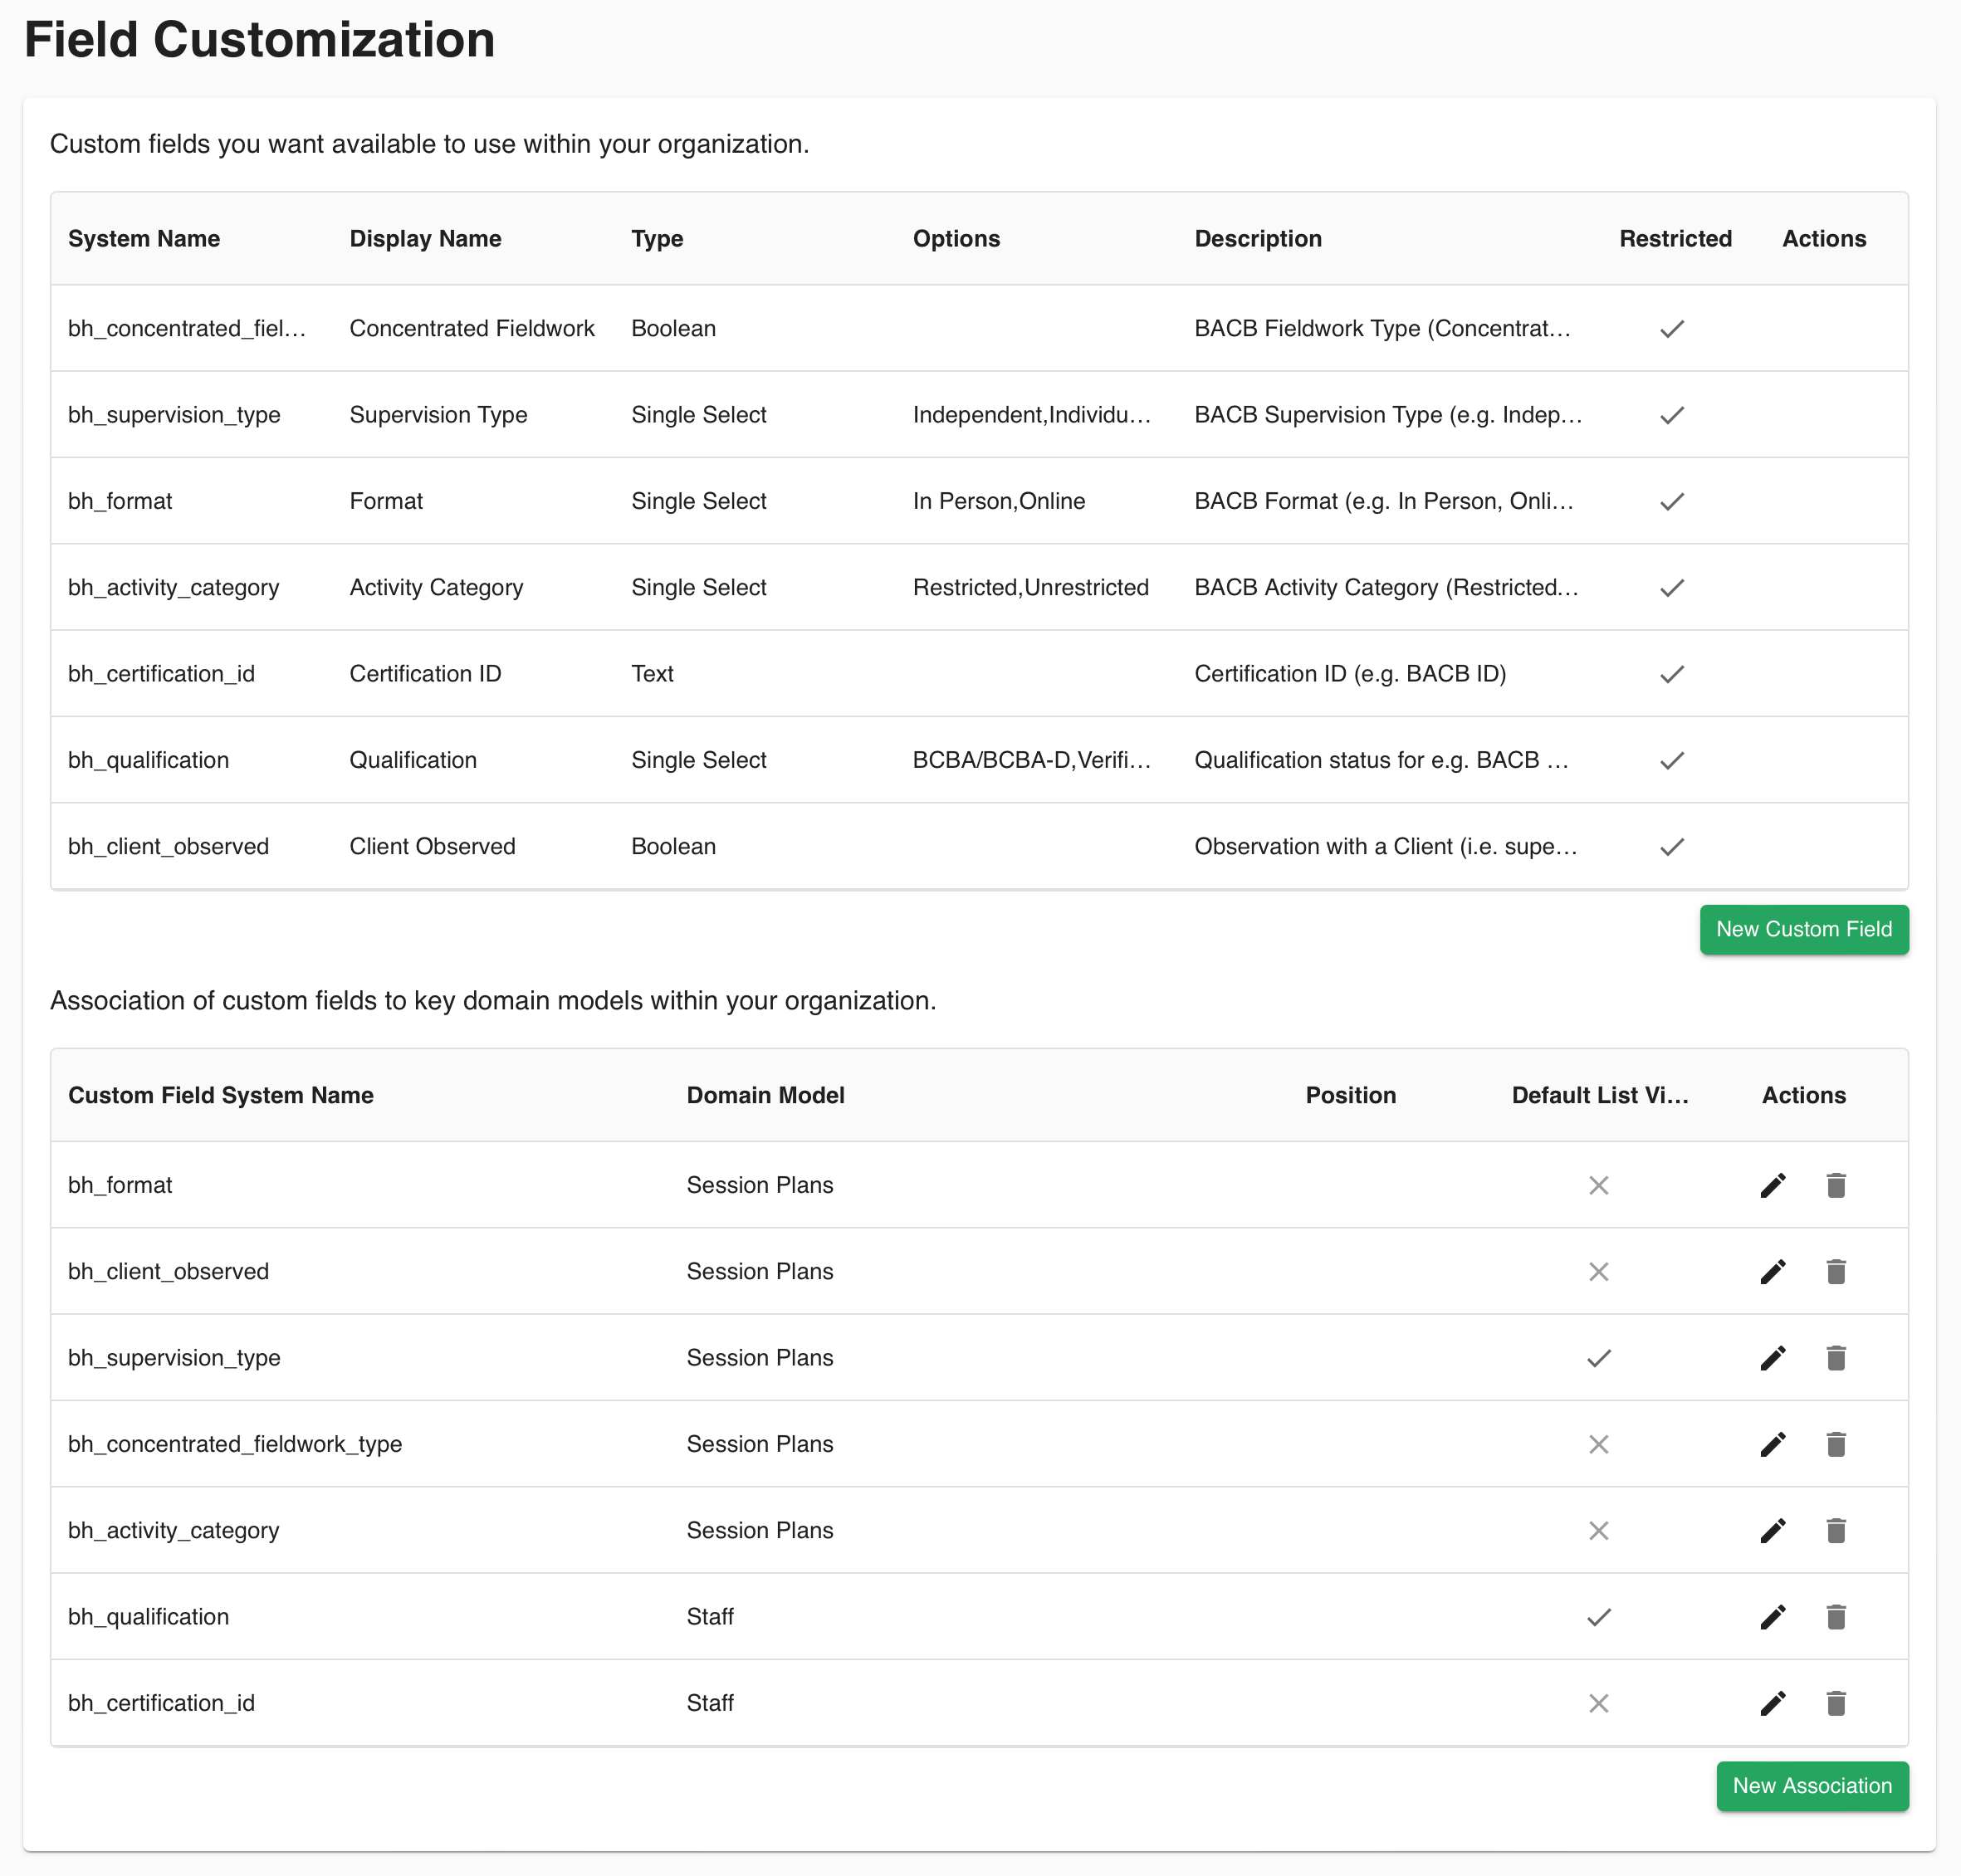The image size is (1961, 1876).
Task: Click the 'In Person,Online' options cell
Action: [x=998, y=501]
